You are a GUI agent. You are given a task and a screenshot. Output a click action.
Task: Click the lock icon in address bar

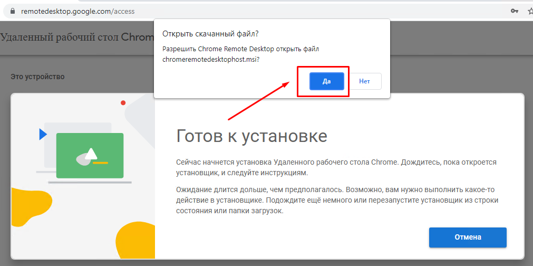(x=7, y=11)
